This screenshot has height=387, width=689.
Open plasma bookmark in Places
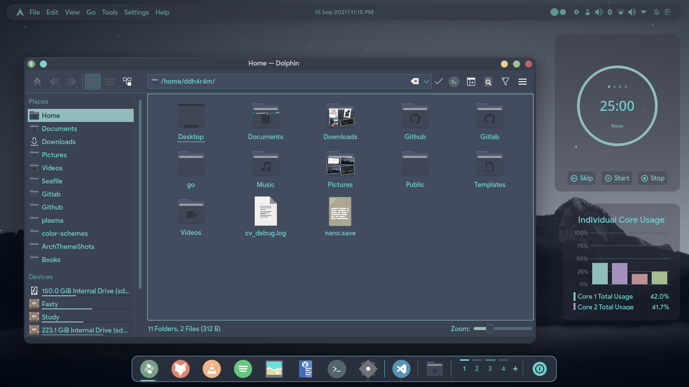pyautogui.click(x=81, y=220)
